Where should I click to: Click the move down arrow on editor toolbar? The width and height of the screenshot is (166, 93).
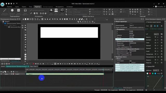72,19
